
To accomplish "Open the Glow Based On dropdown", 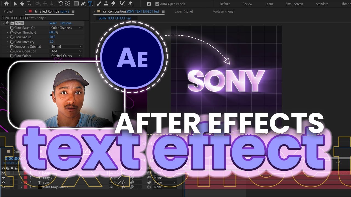I will coord(66,28).
